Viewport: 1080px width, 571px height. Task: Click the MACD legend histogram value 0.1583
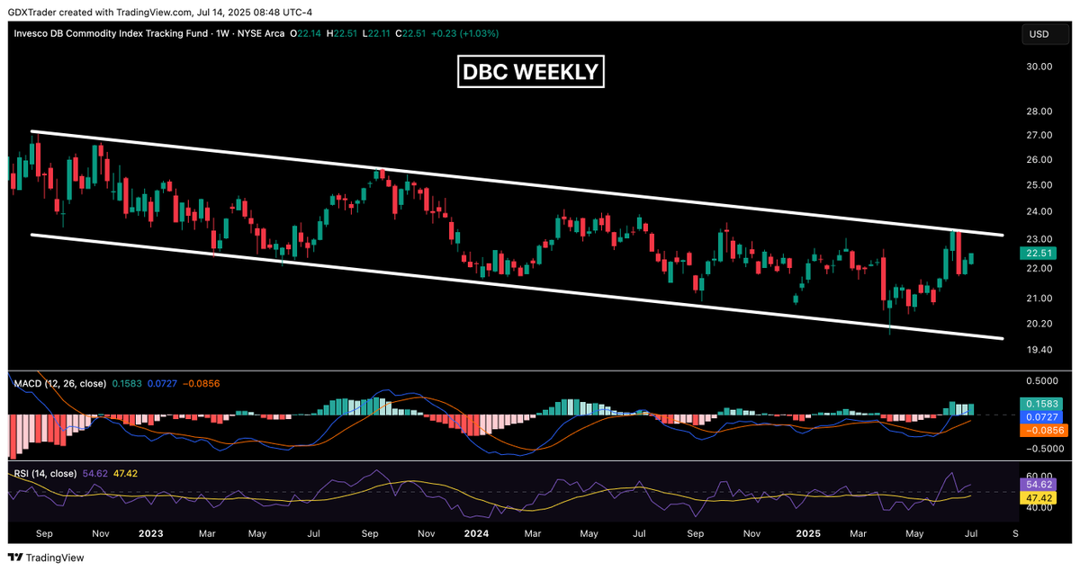coord(126,384)
